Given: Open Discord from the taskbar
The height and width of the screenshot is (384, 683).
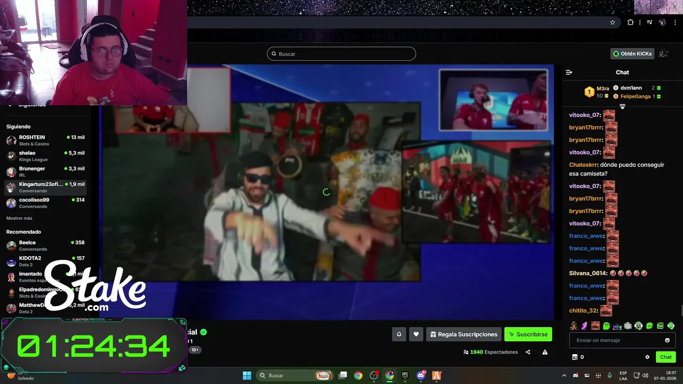Looking at the screenshot, I should pyautogui.click(x=421, y=375).
